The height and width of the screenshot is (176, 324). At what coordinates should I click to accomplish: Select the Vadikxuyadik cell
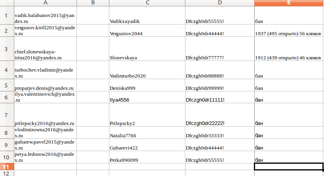pyautogui.click(x=147, y=15)
